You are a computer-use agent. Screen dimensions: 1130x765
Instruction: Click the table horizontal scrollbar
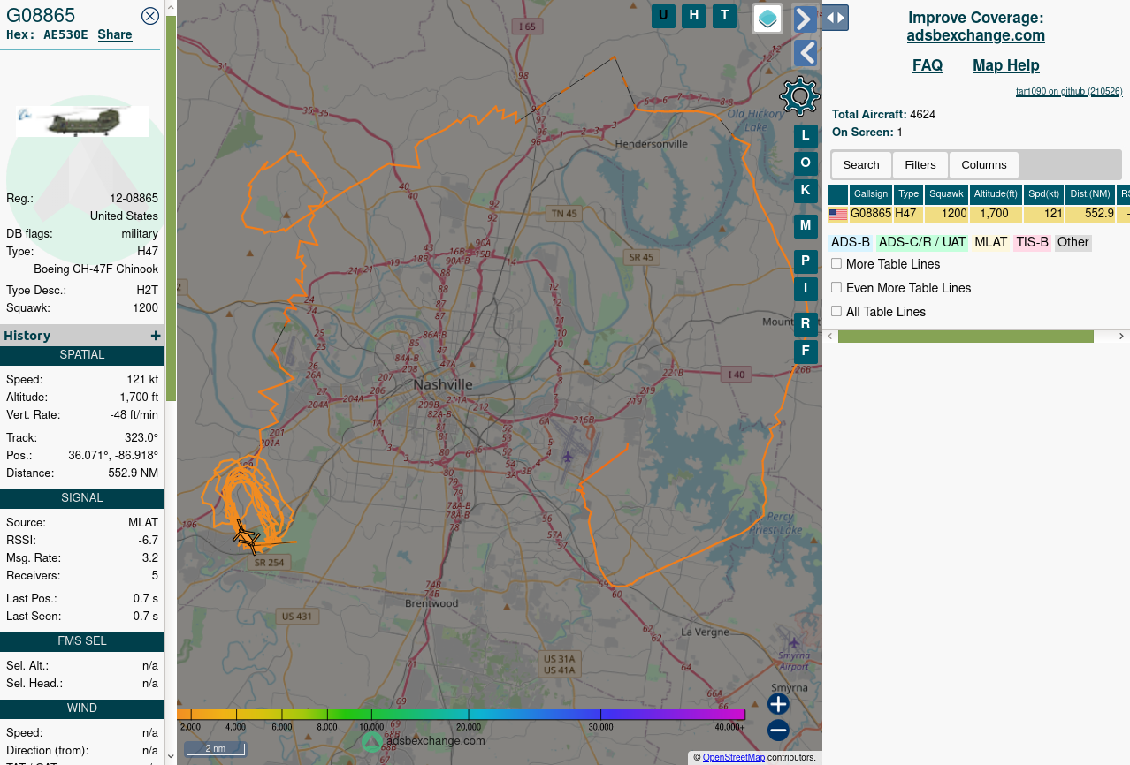pyautogui.click(x=966, y=337)
